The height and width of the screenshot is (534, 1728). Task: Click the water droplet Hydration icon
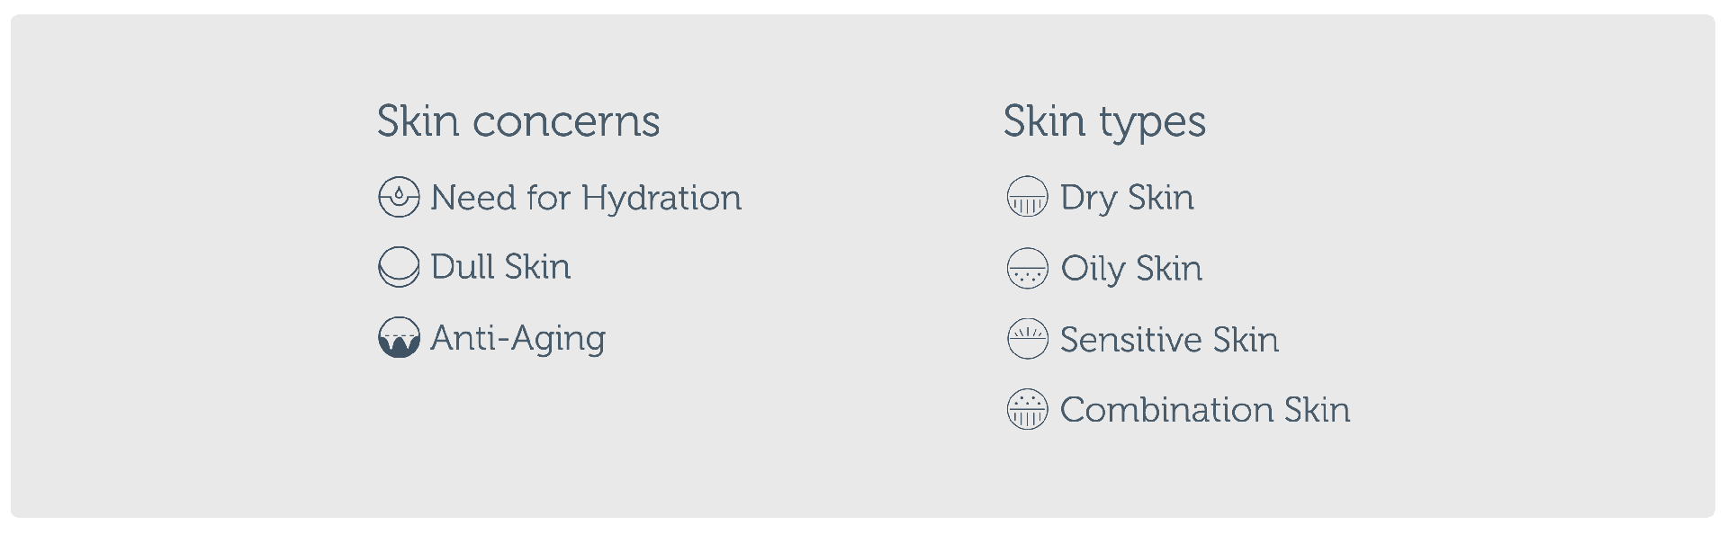tap(399, 197)
